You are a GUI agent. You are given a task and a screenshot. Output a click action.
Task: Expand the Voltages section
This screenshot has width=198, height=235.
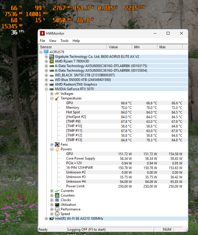click(x=52, y=94)
